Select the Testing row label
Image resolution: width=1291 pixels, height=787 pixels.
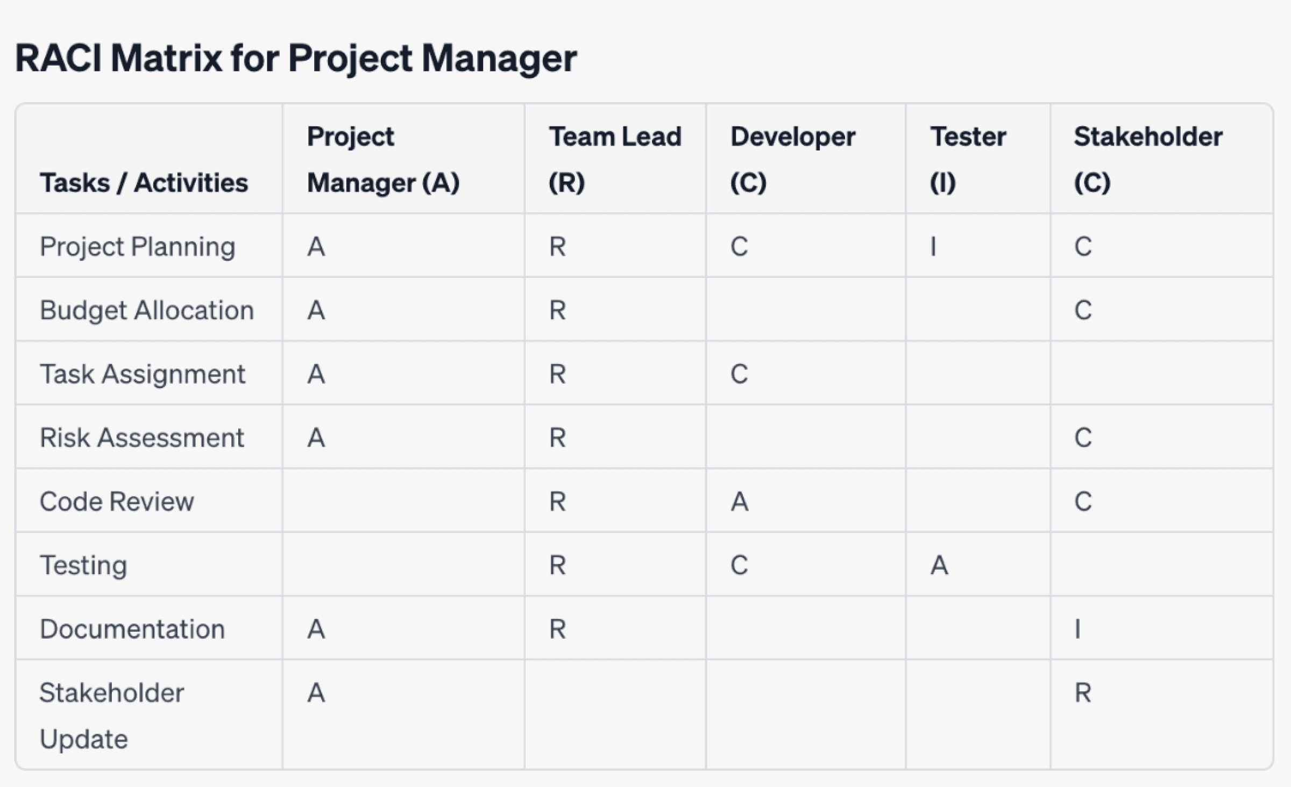(83, 565)
